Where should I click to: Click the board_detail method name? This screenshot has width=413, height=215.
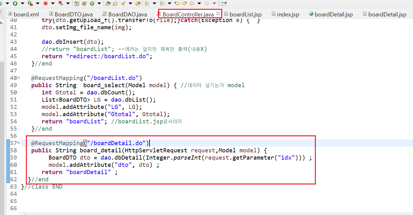click(101, 150)
